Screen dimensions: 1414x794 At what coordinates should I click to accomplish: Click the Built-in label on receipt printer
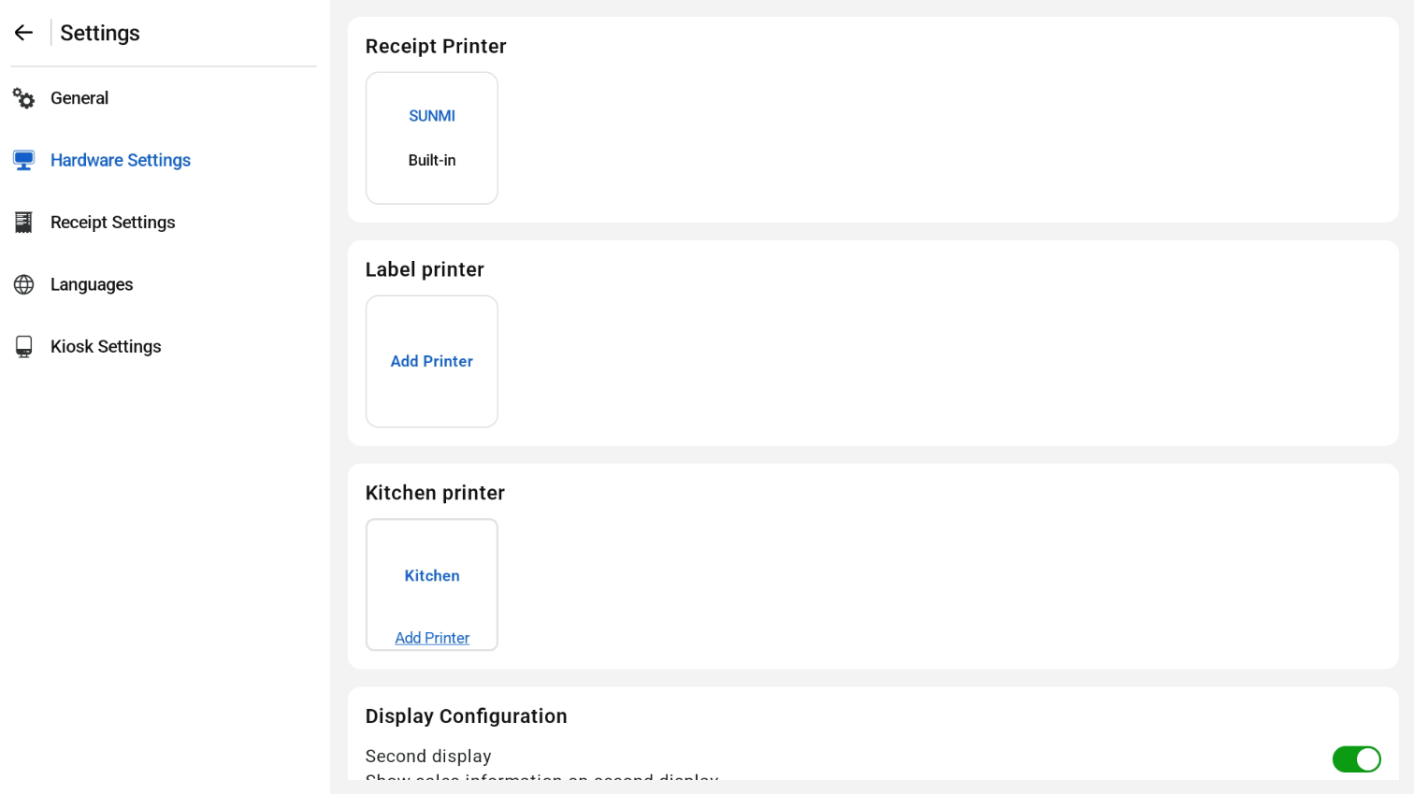(432, 161)
